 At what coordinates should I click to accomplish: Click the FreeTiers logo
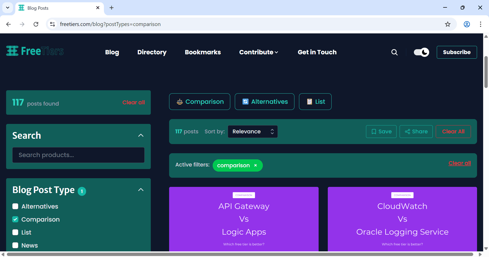click(35, 51)
